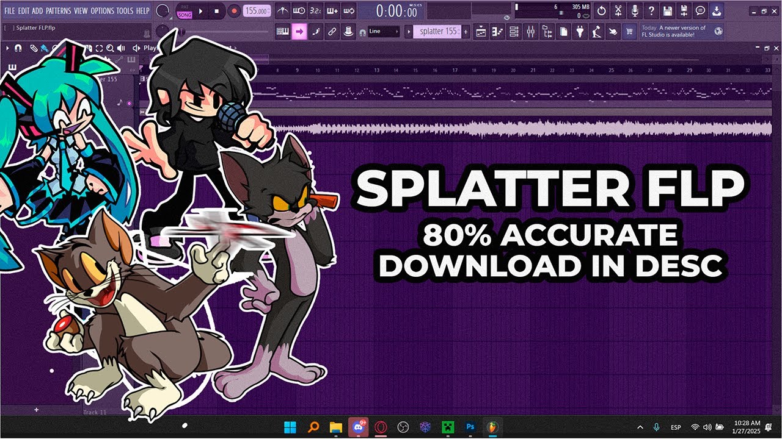The height and width of the screenshot is (439, 782).
Task: Select the playlist zoom tool icon
Action: [110, 48]
